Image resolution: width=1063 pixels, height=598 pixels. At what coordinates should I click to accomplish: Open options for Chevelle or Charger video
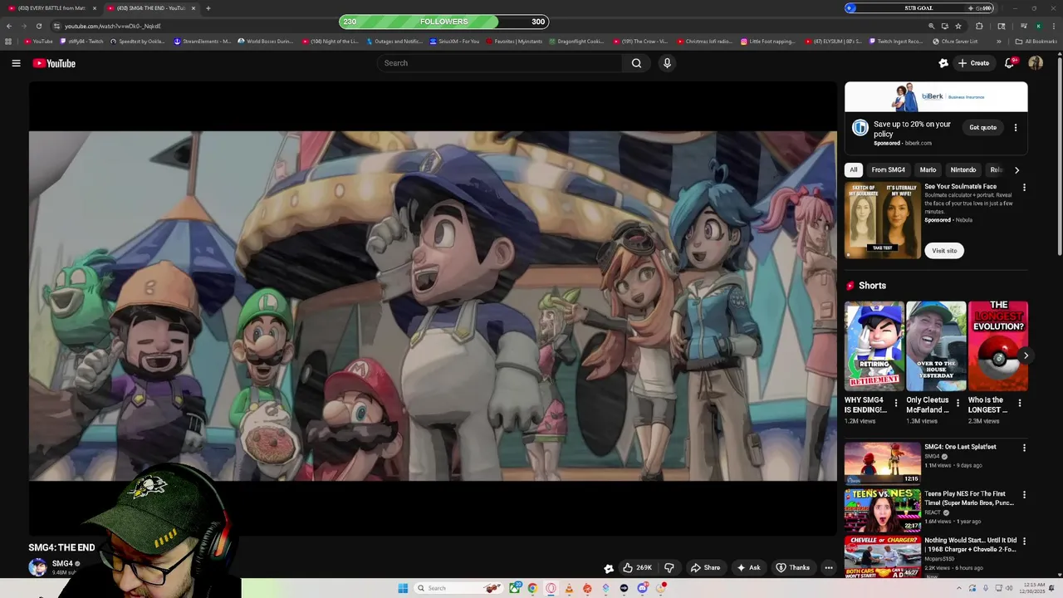(x=1024, y=541)
